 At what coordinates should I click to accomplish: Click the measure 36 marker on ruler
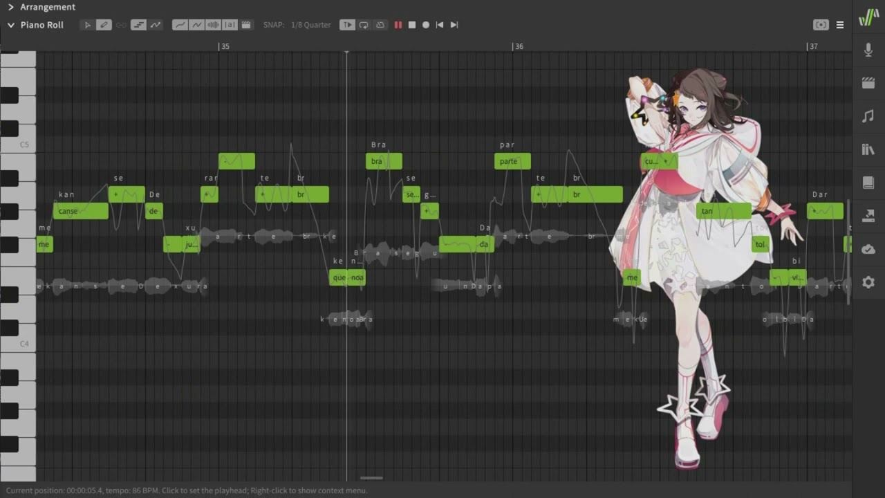(x=518, y=46)
